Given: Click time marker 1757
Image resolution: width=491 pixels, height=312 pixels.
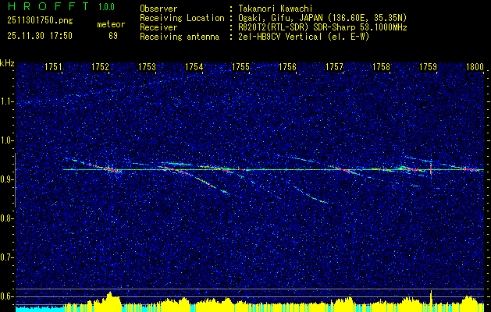Looking at the screenshot, I should tap(334, 67).
